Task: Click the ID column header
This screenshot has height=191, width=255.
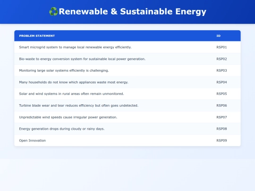Action: pyautogui.click(x=219, y=36)
